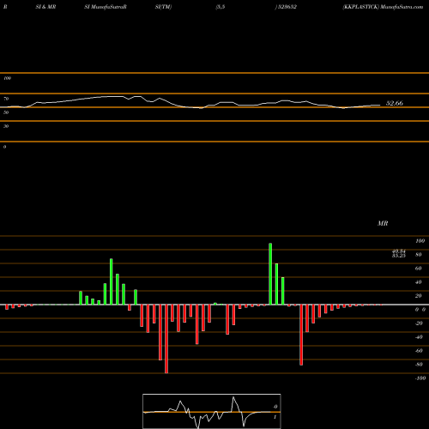Click the '523652' code in header
The height and width of the screenshot is (429, 429).
click(287, 7)
